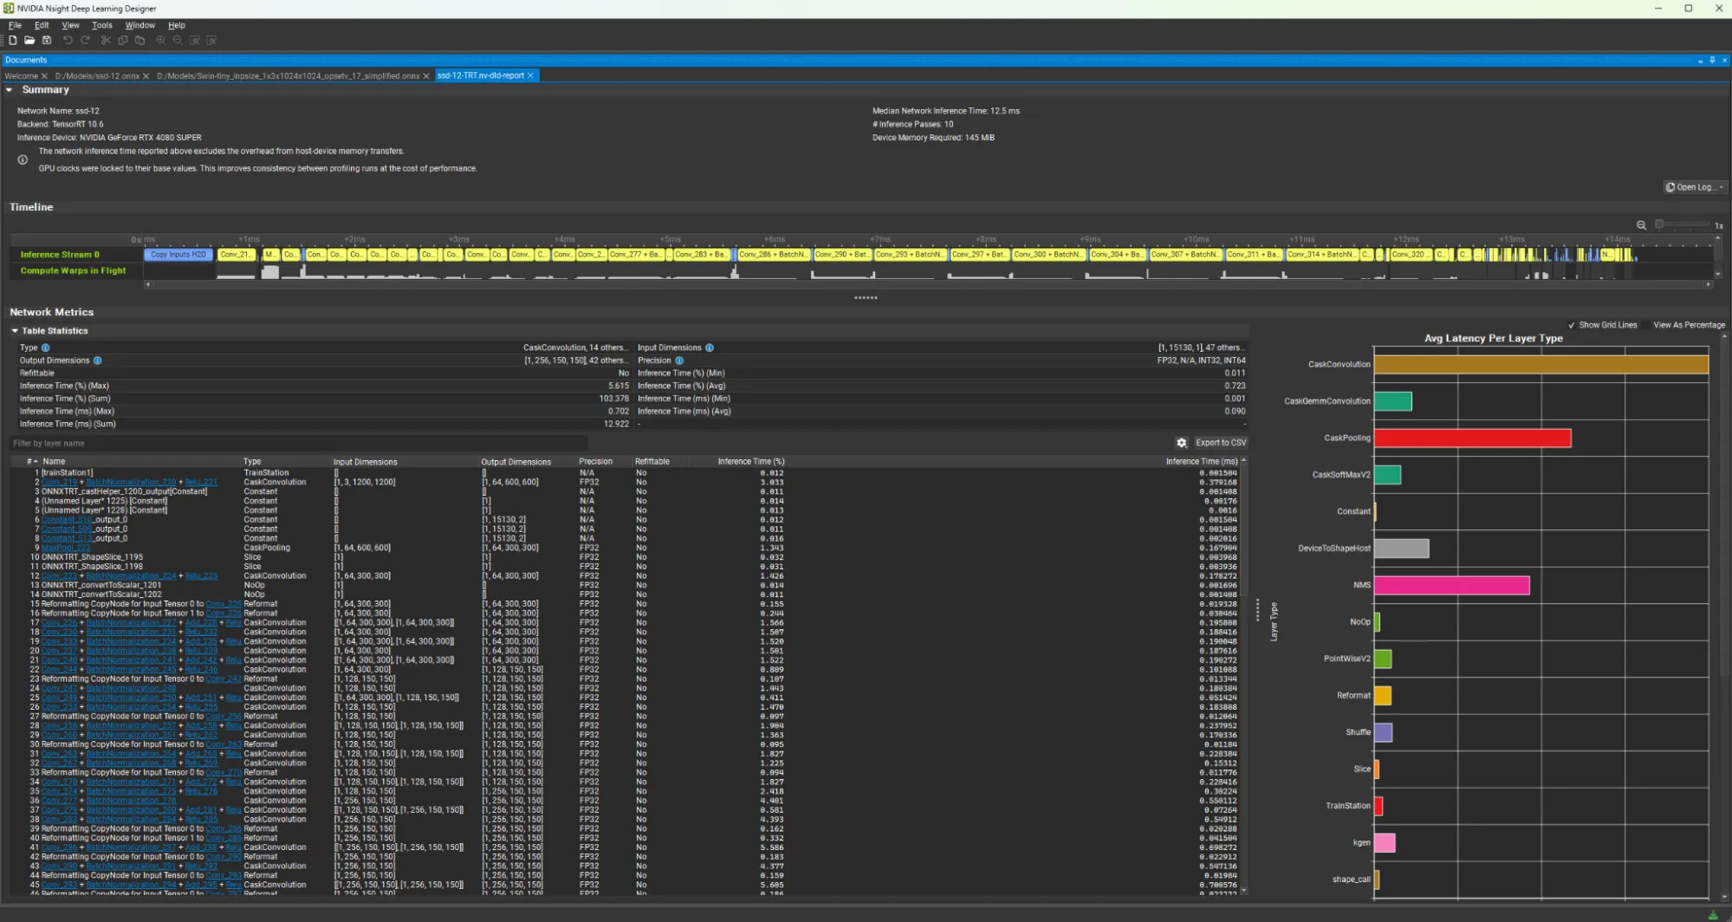
Task: Close the ssd-12-TRT report tab
Action: [x=531, y=75]
